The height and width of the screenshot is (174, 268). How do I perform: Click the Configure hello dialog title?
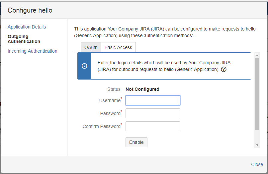(x=30, y=10)
